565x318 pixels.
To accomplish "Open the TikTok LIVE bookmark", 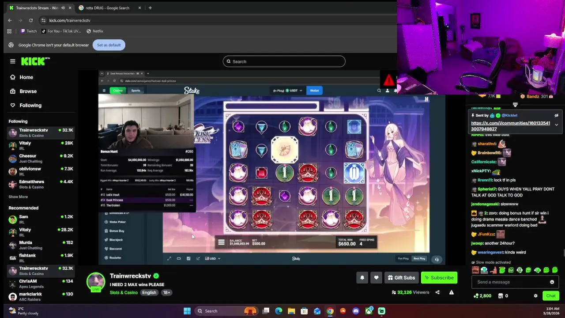I will click(61, 31).
